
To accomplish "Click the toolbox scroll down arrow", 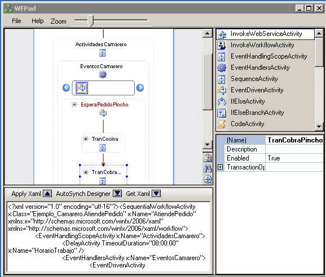I will point(319,126).
